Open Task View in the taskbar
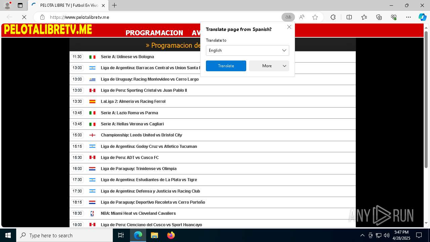 pos(121,235)
